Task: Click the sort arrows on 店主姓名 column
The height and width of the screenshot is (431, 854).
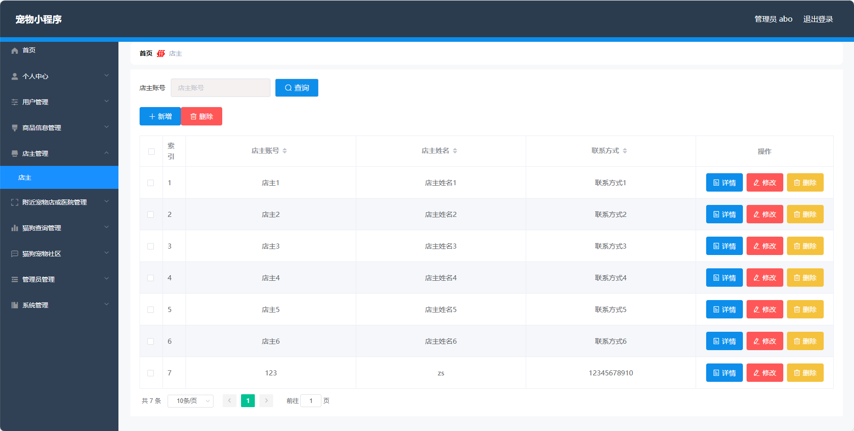Action: click(x=455, y=151)
